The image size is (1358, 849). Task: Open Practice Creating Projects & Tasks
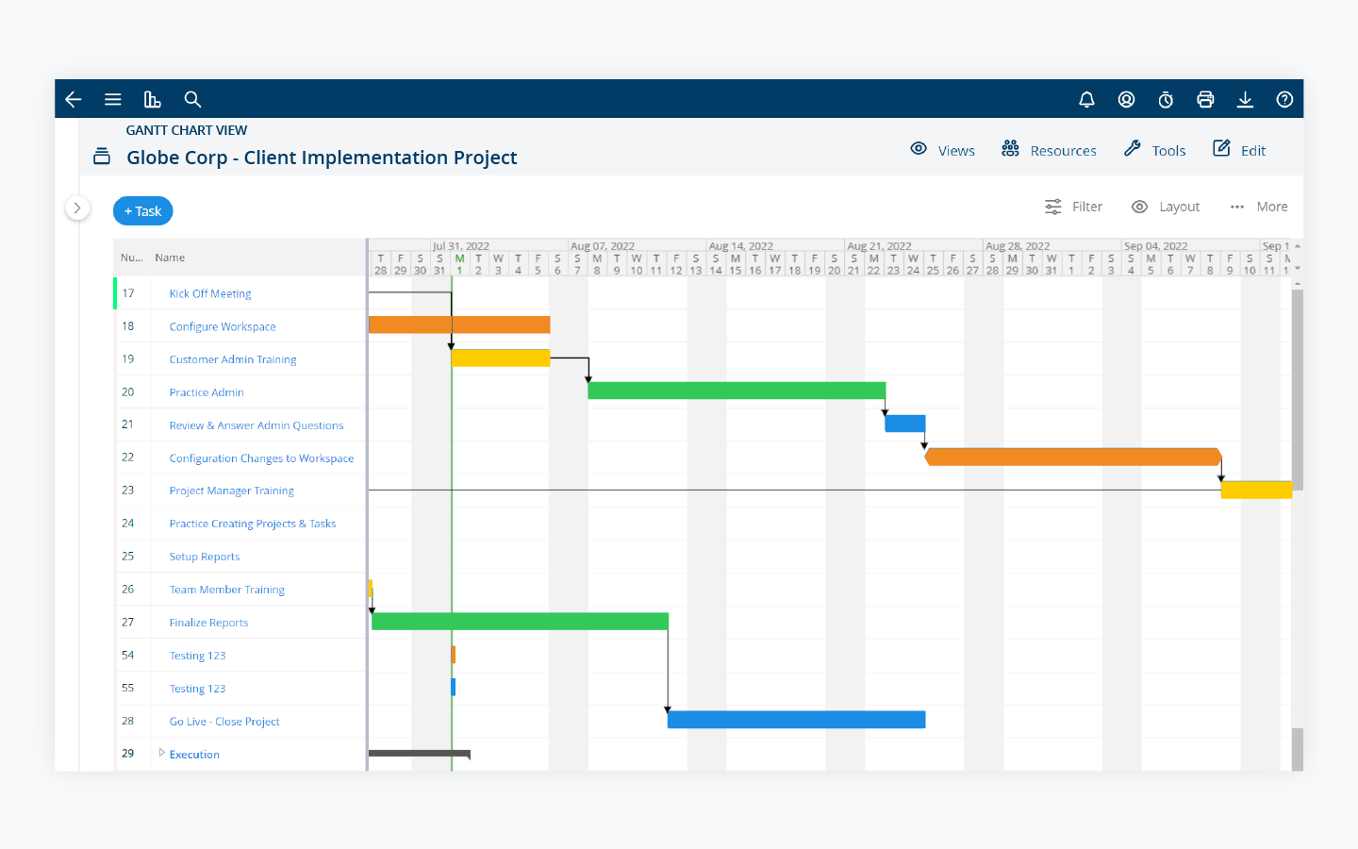[253, 524]
